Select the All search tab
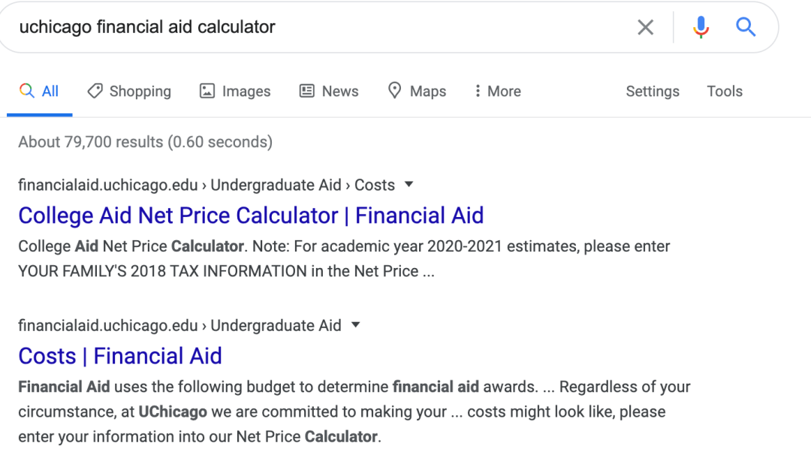811x476 pixels. [39, 91]
